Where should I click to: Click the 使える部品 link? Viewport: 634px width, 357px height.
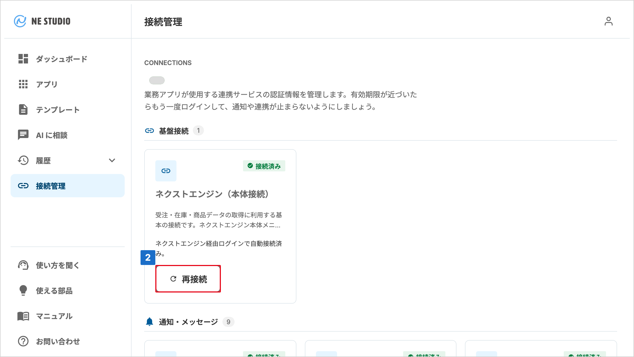click(68, 290)
